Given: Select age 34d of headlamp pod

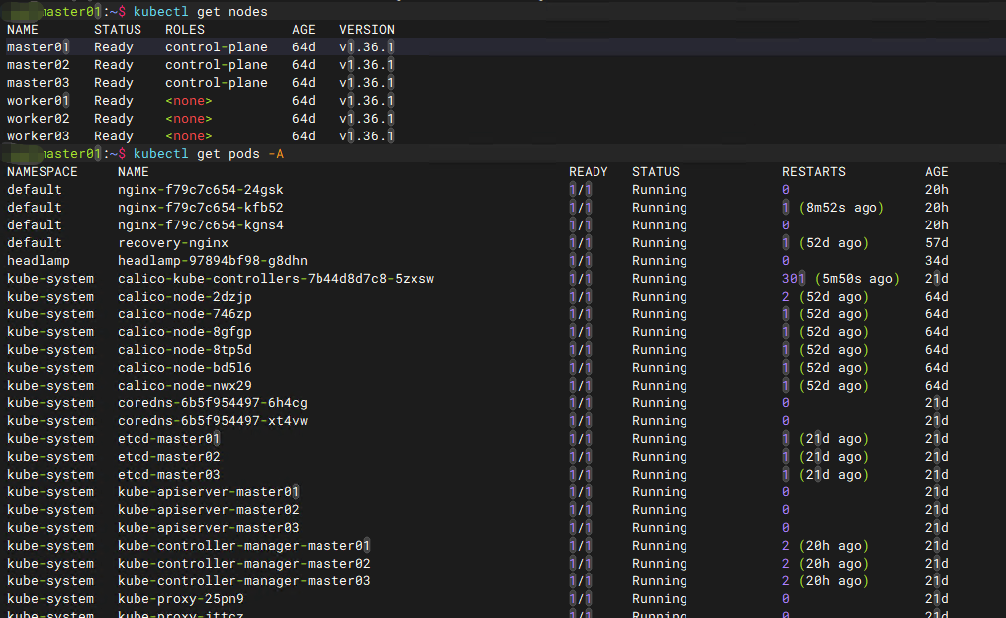Looking at the screenshot, I should pyautogui.click(x=936, y=261).
